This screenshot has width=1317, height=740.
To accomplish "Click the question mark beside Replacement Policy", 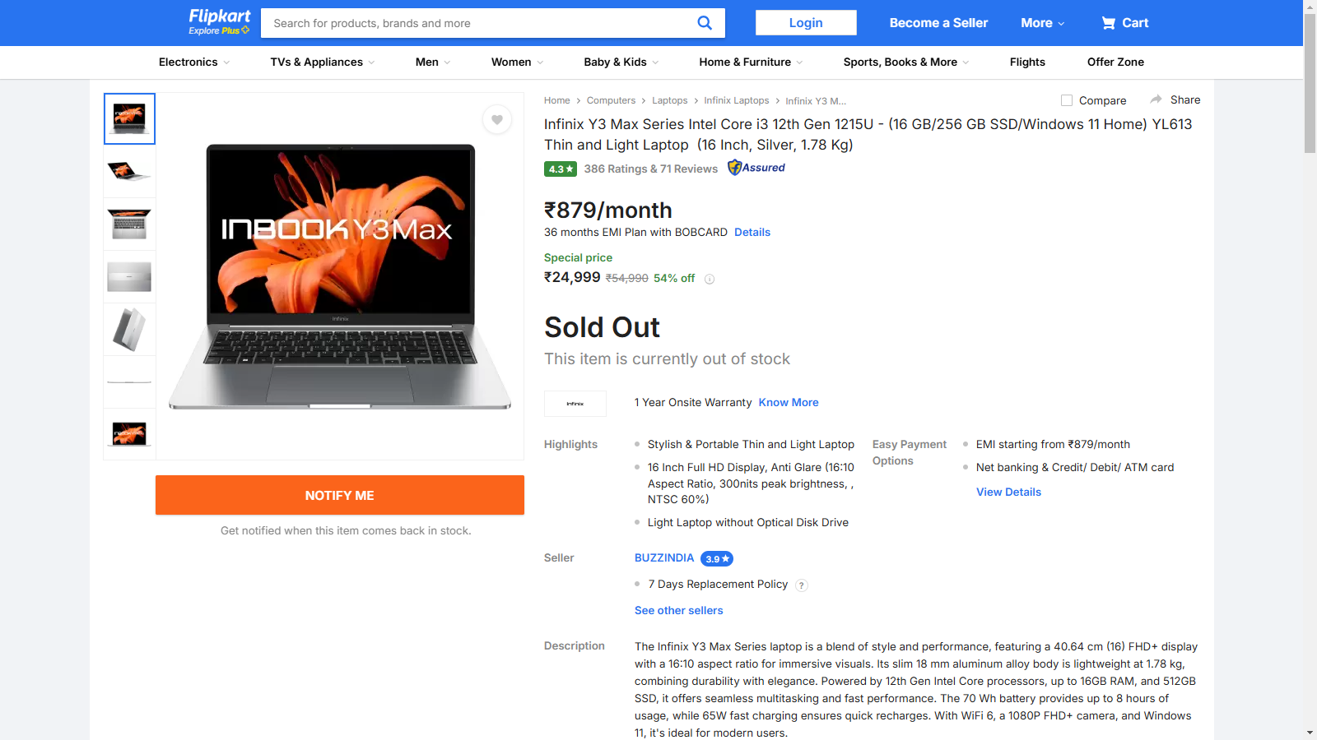I will tap(802, 585).
